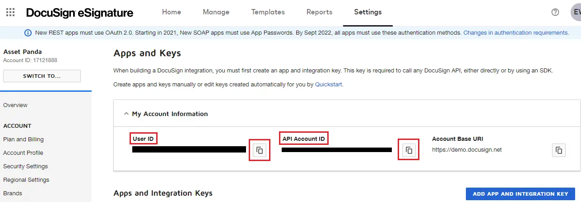Click the DocuSign eSignature logo
The width and height of the screenshot is (581, 202).
click(x=80, y=13)
